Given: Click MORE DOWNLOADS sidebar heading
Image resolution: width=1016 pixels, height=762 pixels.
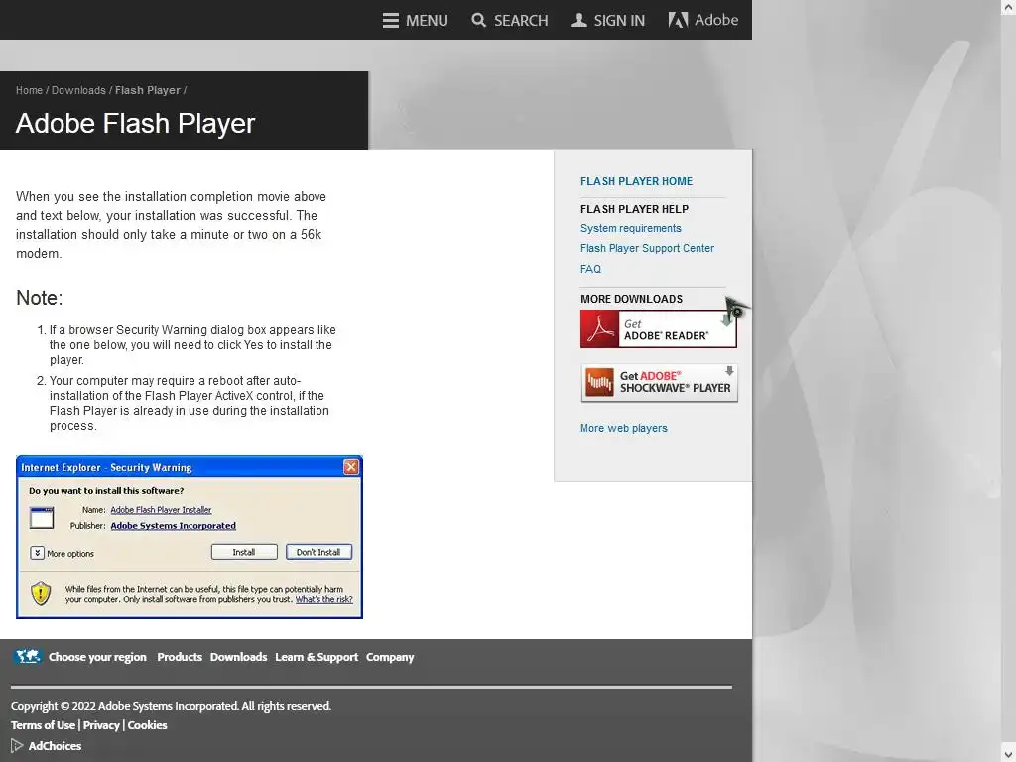Looking at the screenshot, I should tap(632, 299).
